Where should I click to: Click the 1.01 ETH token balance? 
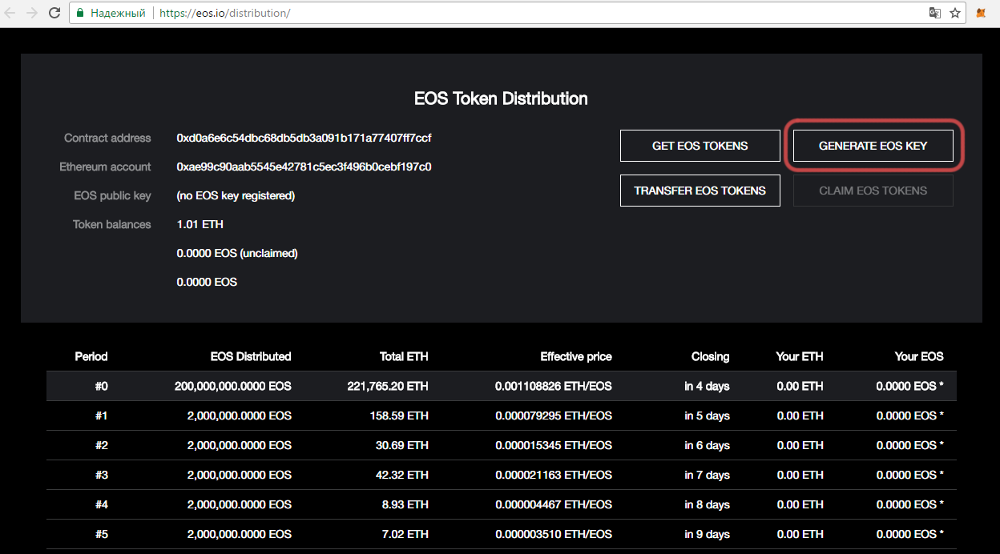click(x=200, y=224)
